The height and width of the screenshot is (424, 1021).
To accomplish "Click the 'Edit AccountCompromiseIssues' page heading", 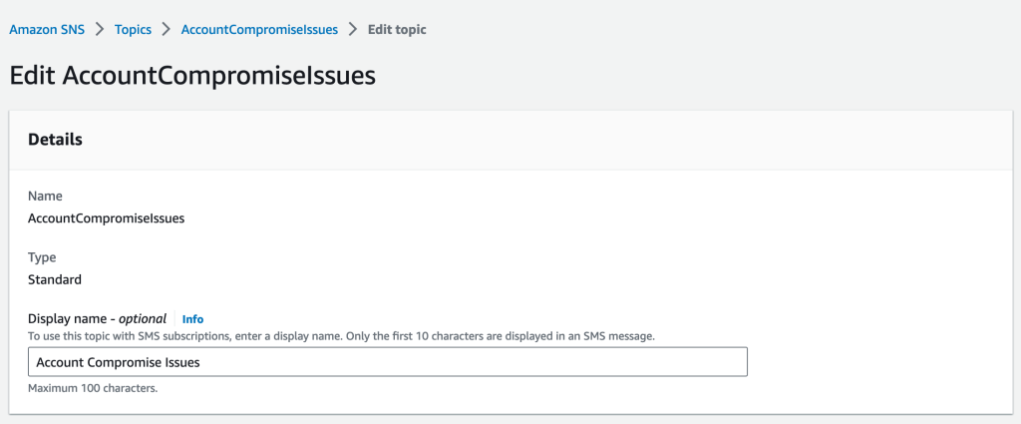I will [x=192, y=76].
